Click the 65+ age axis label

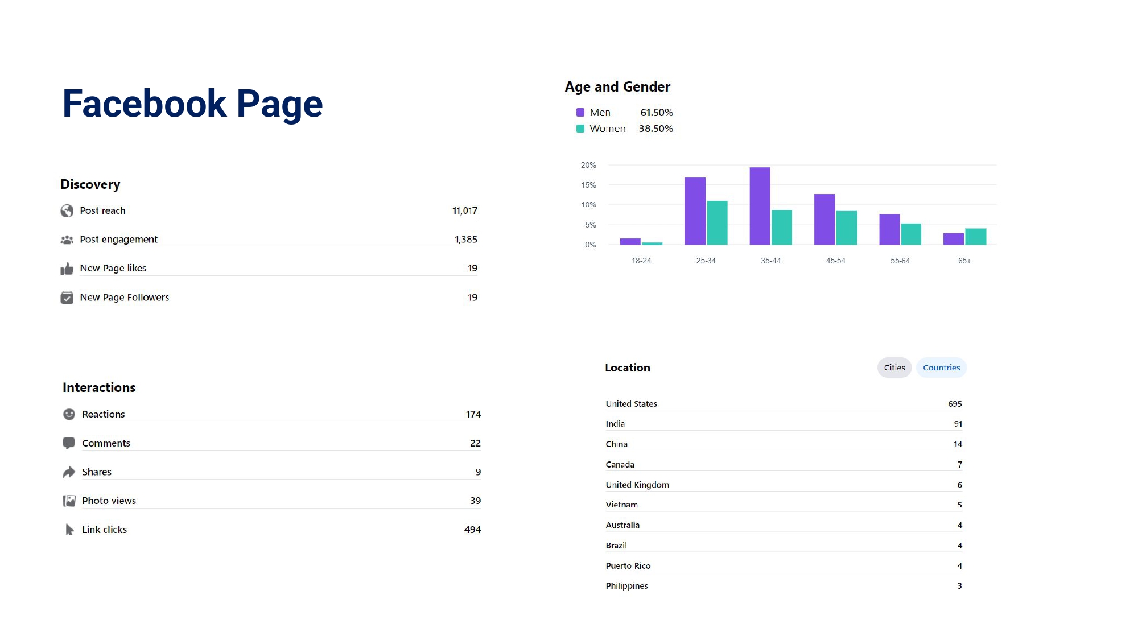coord(964,261)
